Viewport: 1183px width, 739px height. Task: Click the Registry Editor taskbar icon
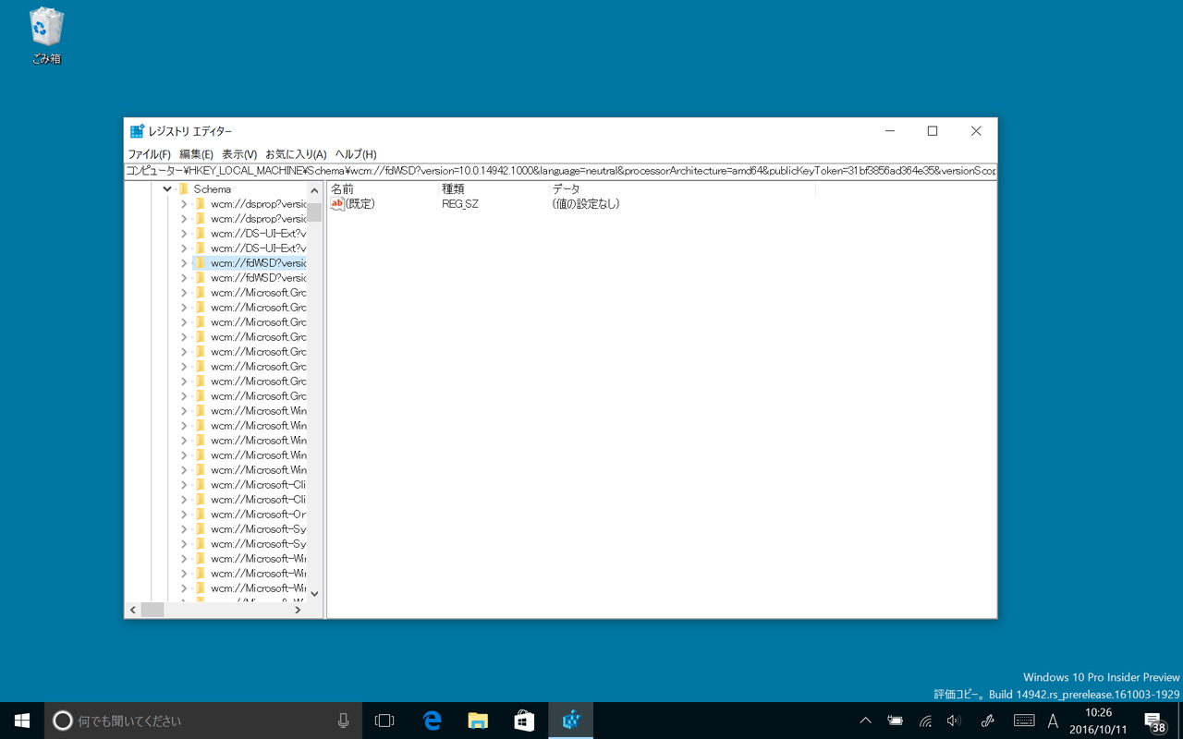point(570,721)
